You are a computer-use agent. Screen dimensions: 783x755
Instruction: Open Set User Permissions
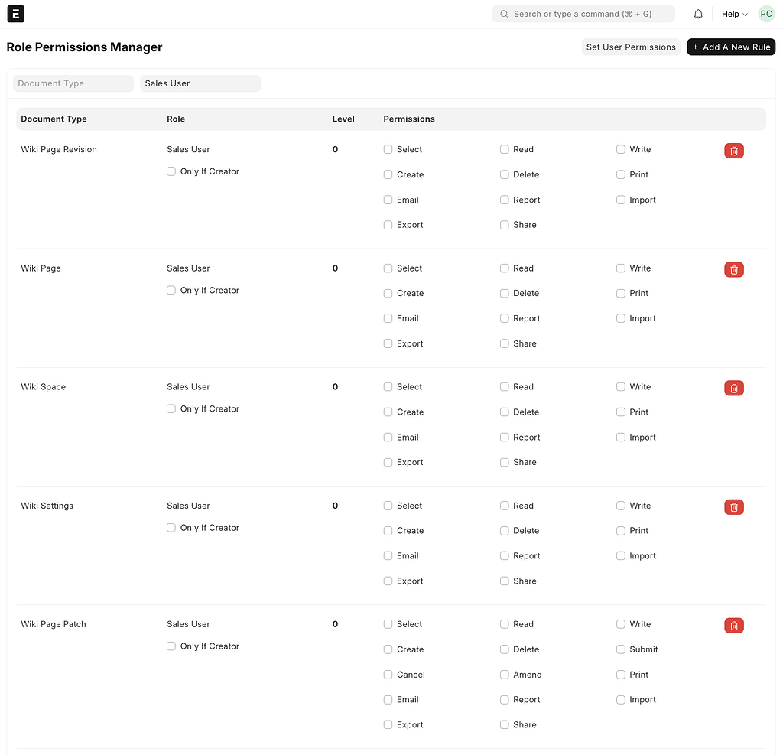[x=630, y=47]
